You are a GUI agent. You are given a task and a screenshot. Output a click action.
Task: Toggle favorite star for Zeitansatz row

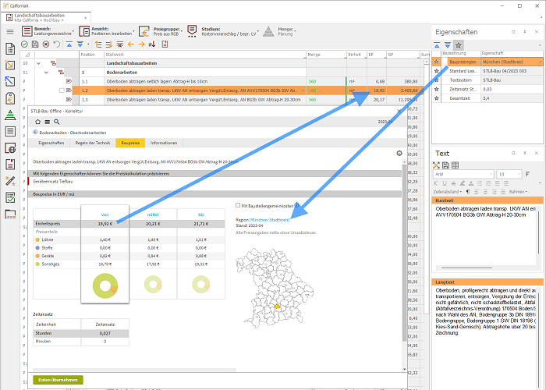(x=436, y=89)
